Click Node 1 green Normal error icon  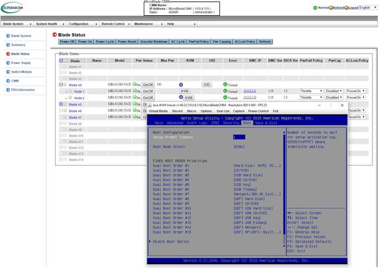[x=225, y=91]
